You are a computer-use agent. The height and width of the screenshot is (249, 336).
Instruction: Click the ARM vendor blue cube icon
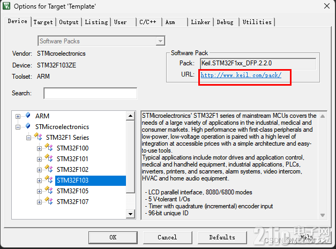(x=28, y=115)
